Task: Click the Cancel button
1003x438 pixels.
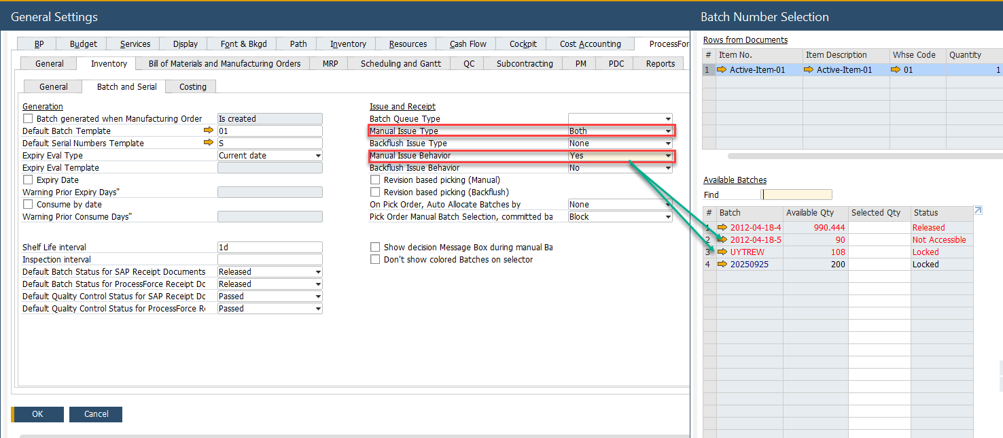Action: click(x=96, y=414)
